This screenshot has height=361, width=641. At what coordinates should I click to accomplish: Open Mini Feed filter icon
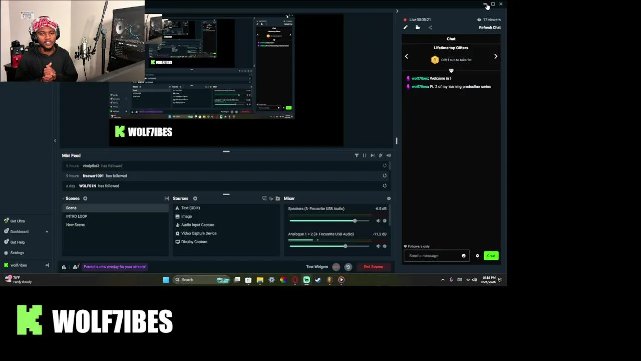(357, 155)
